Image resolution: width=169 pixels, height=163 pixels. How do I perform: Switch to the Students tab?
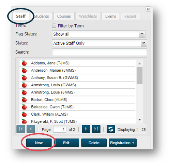pos(42,16)
